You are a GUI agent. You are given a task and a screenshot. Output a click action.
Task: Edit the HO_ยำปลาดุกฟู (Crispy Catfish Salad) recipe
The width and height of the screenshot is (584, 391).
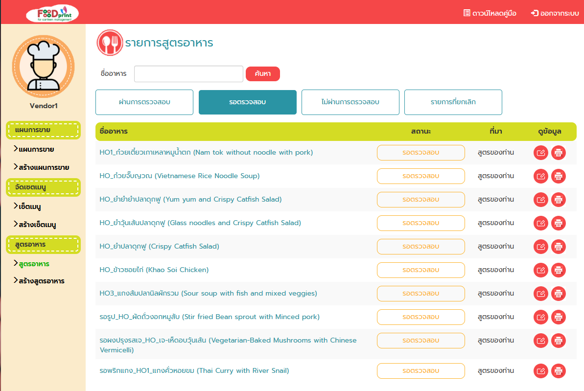coord(541,247)
